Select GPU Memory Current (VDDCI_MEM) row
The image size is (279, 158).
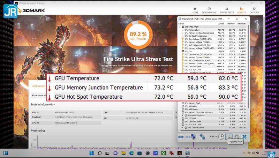click(212, 63)
